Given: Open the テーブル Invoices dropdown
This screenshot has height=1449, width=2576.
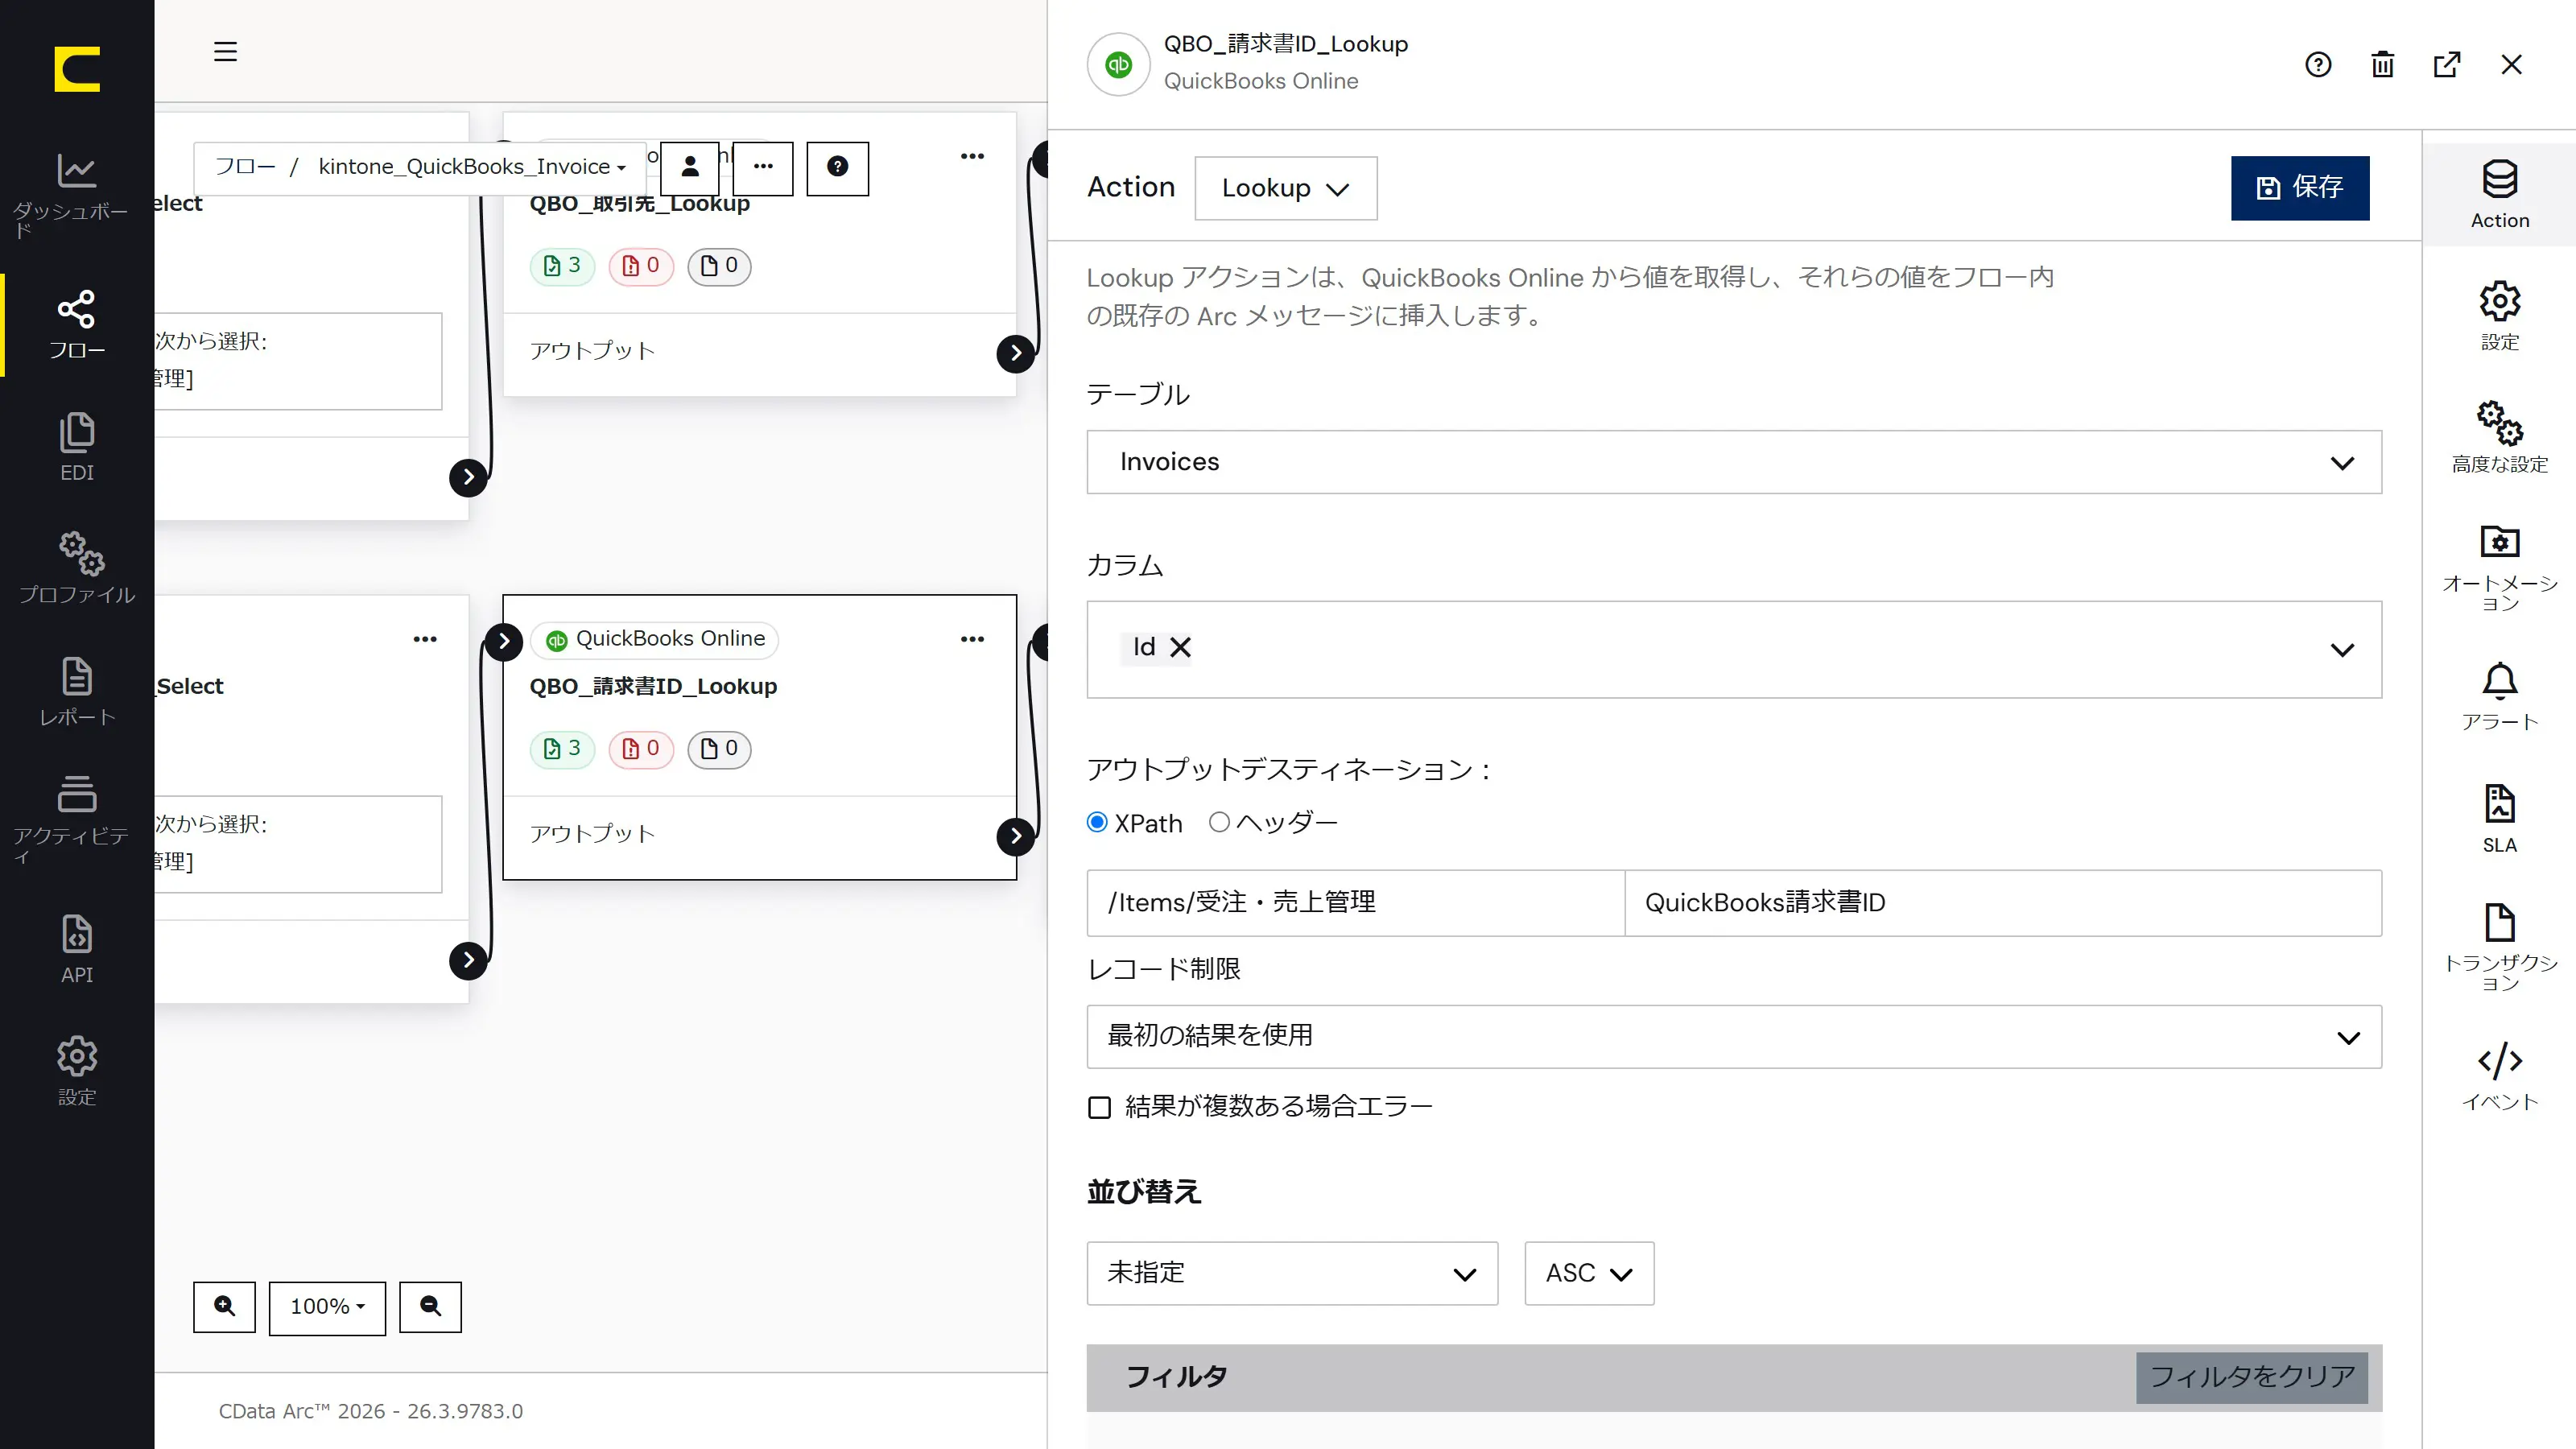Looking at the screenshot, I should coord(1734,462).
